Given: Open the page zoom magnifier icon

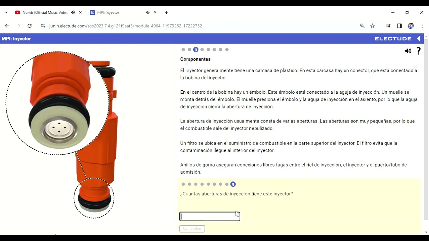Looking at the screenshot, I should [x=362, y=26].
